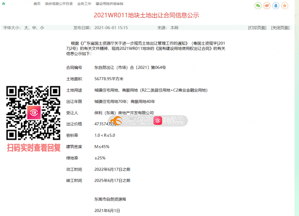
Task: Set font size to 中 (medium)
Action: (34, 28)
